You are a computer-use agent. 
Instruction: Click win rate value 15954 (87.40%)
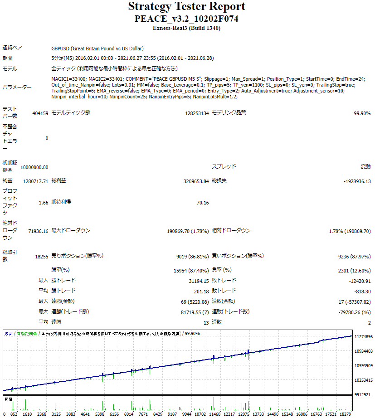coord(191,271)
